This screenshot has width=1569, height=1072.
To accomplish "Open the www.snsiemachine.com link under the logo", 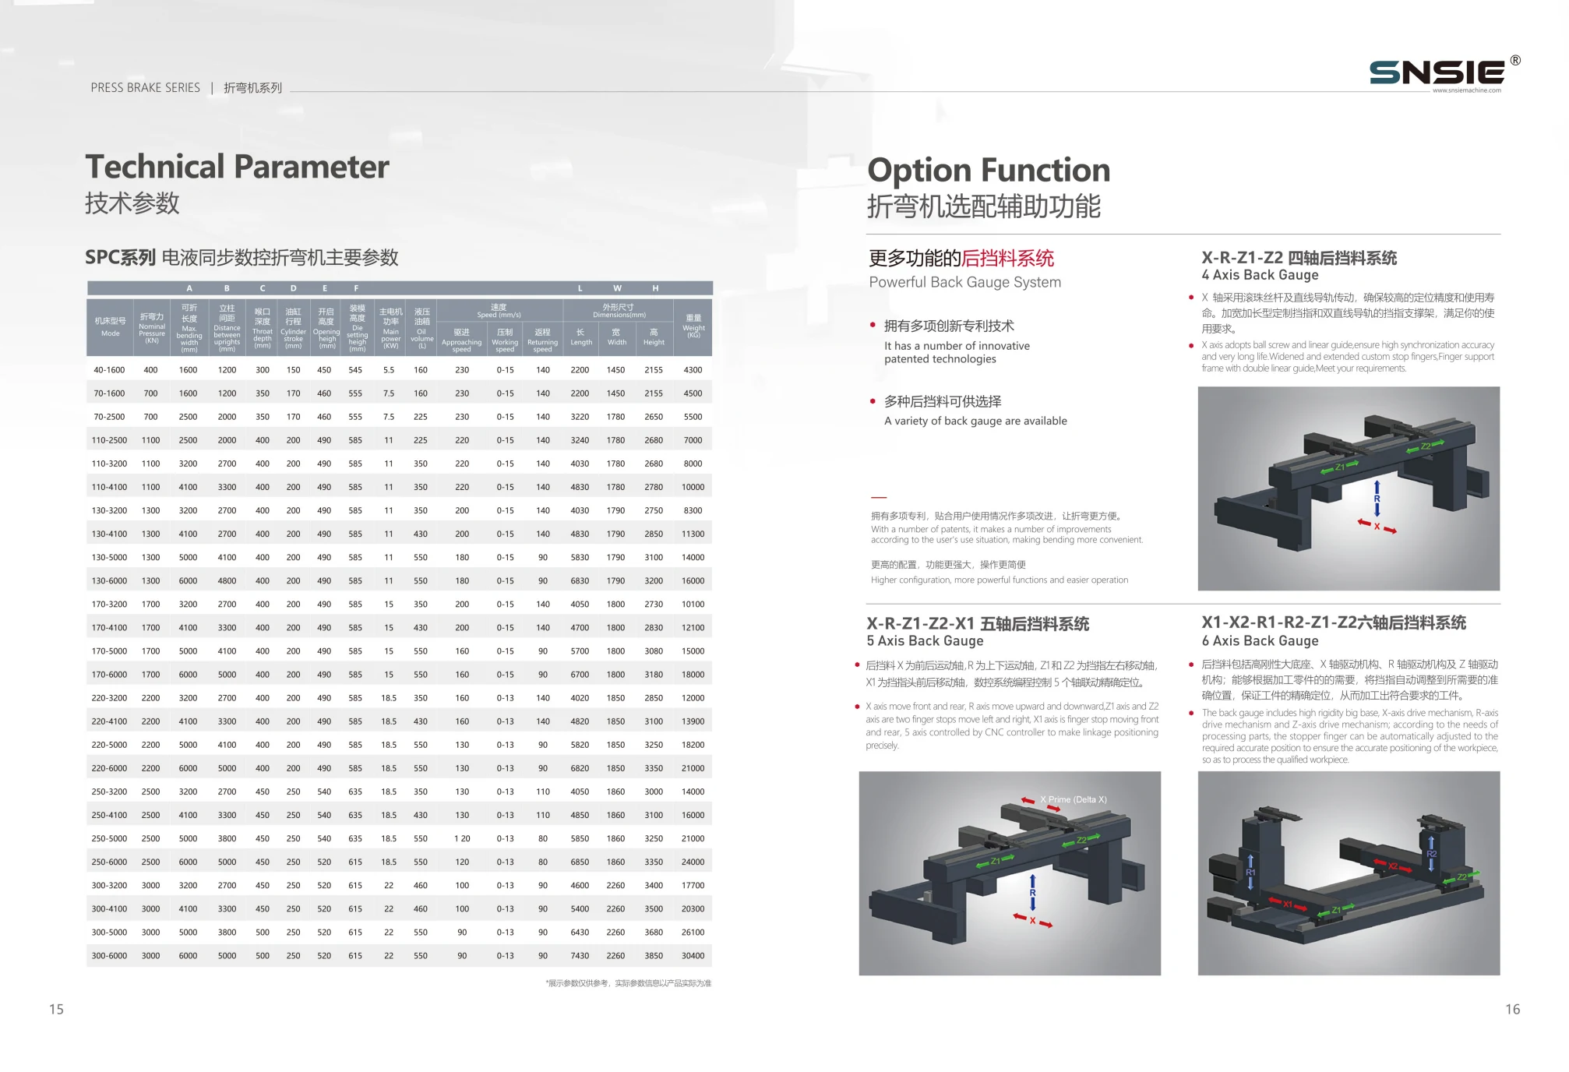I will point(1467,90).
